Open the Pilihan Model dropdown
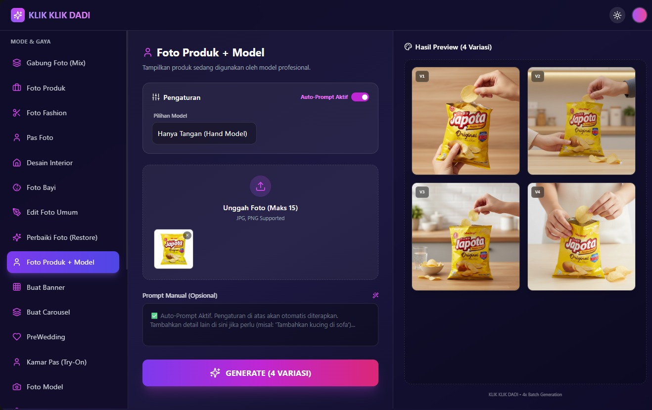Viewport: 652px width, 410px height. click(x=204, y=134)
